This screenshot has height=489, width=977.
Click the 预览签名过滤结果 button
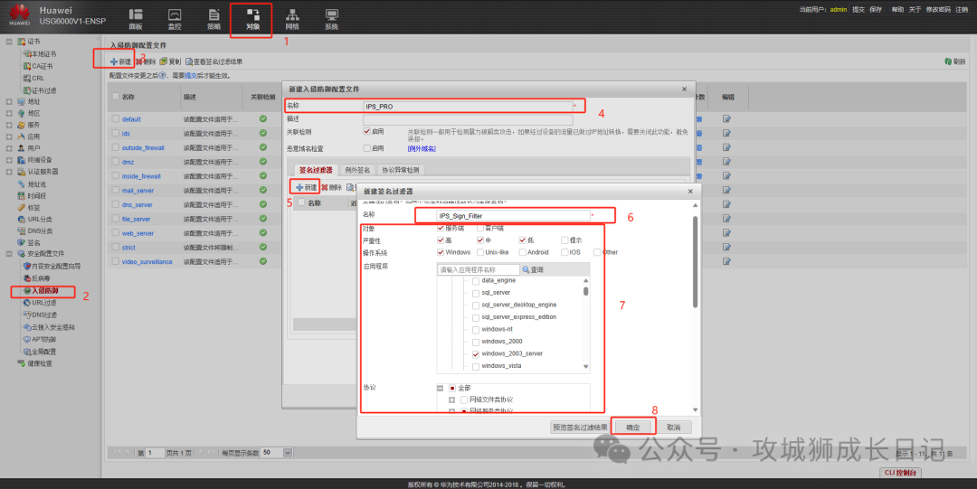(579, 427)
